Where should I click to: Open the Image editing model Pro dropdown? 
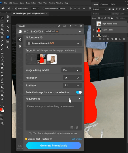71,70
